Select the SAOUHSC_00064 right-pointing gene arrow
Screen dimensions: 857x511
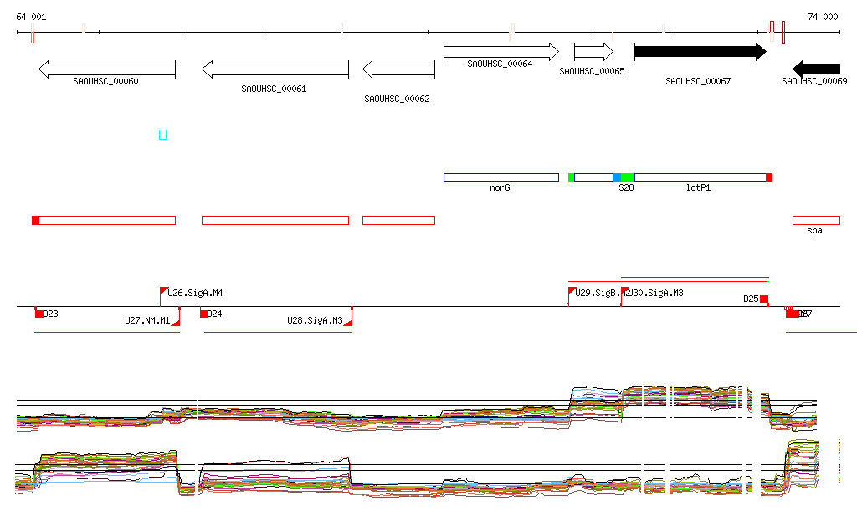pos(500,52)
